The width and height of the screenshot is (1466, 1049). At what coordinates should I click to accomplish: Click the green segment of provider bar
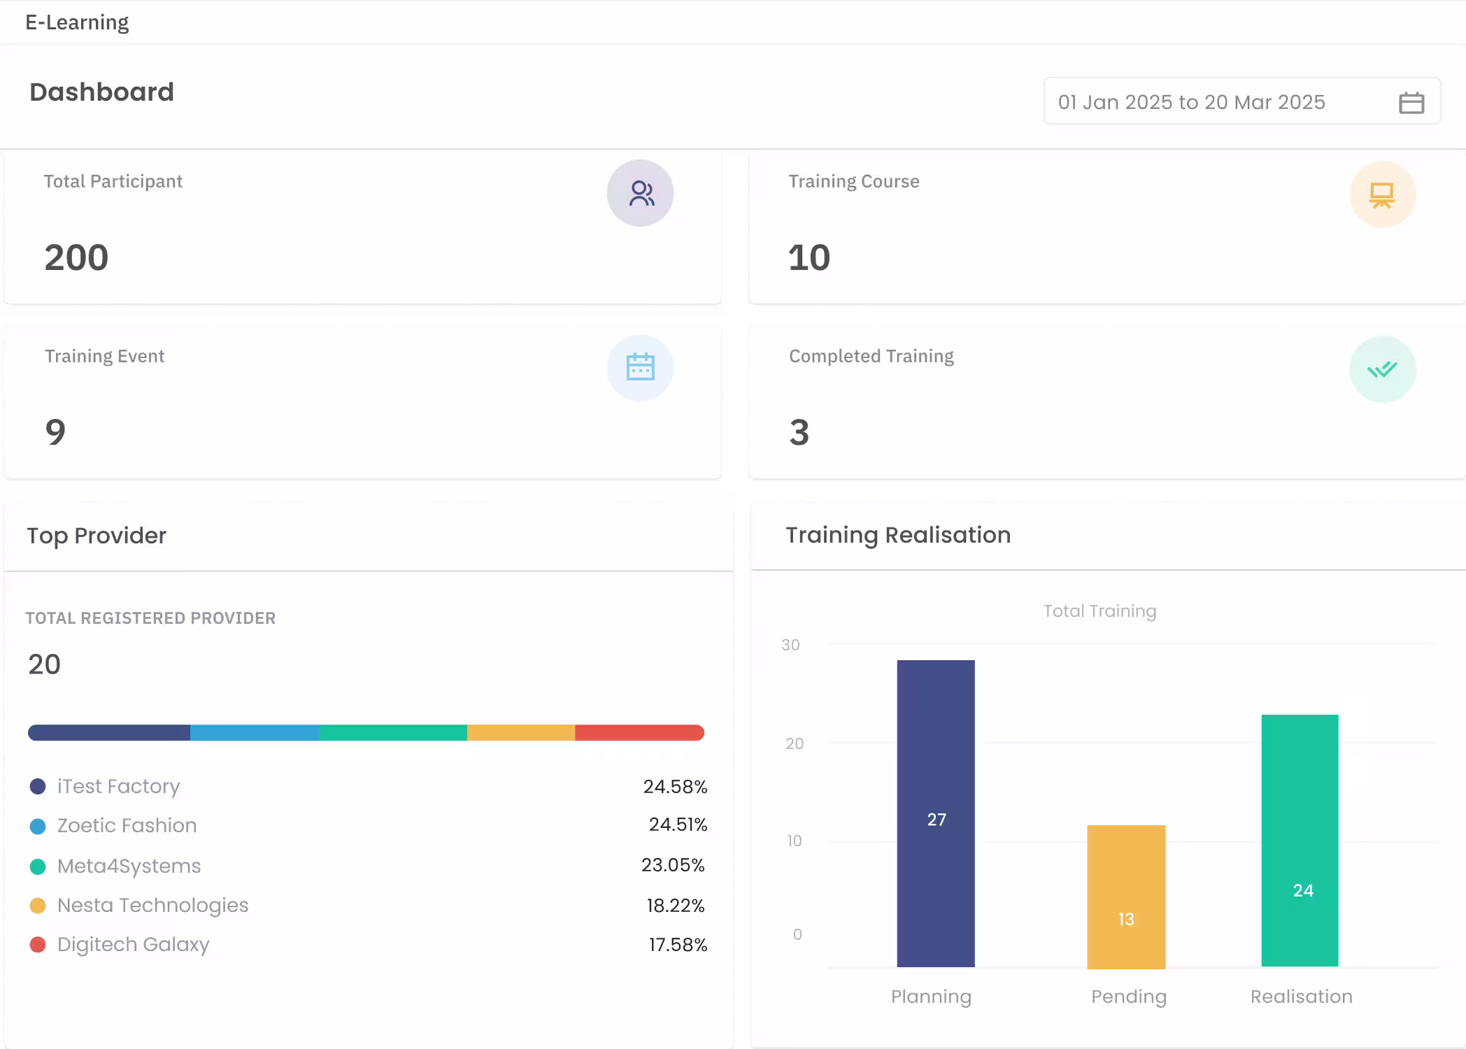tap(393, 733)
